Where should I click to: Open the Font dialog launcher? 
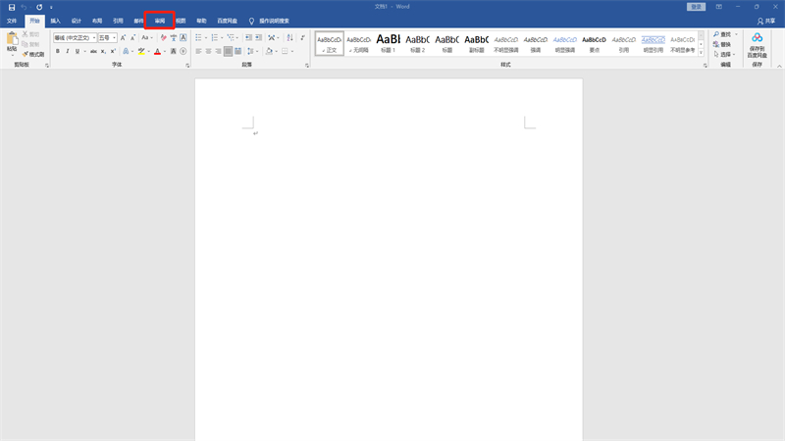(187, 65)
